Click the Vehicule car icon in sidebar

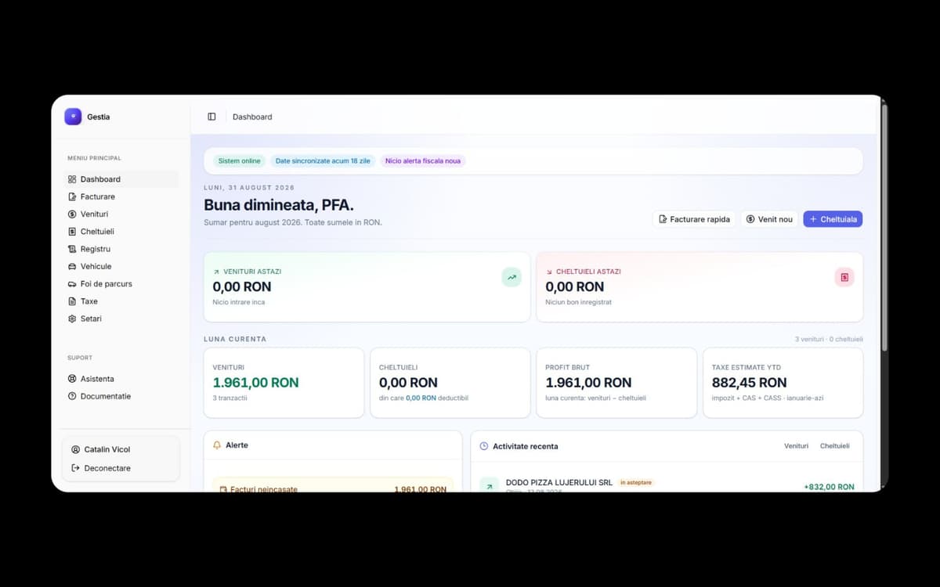click(x=72, y=266)
